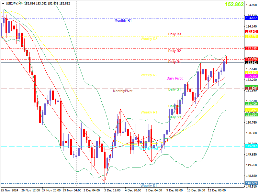Image resolution: width=259 pixels, height=194 pixels.
Task: Click the red 153.355 price tag
Action: 252,48
